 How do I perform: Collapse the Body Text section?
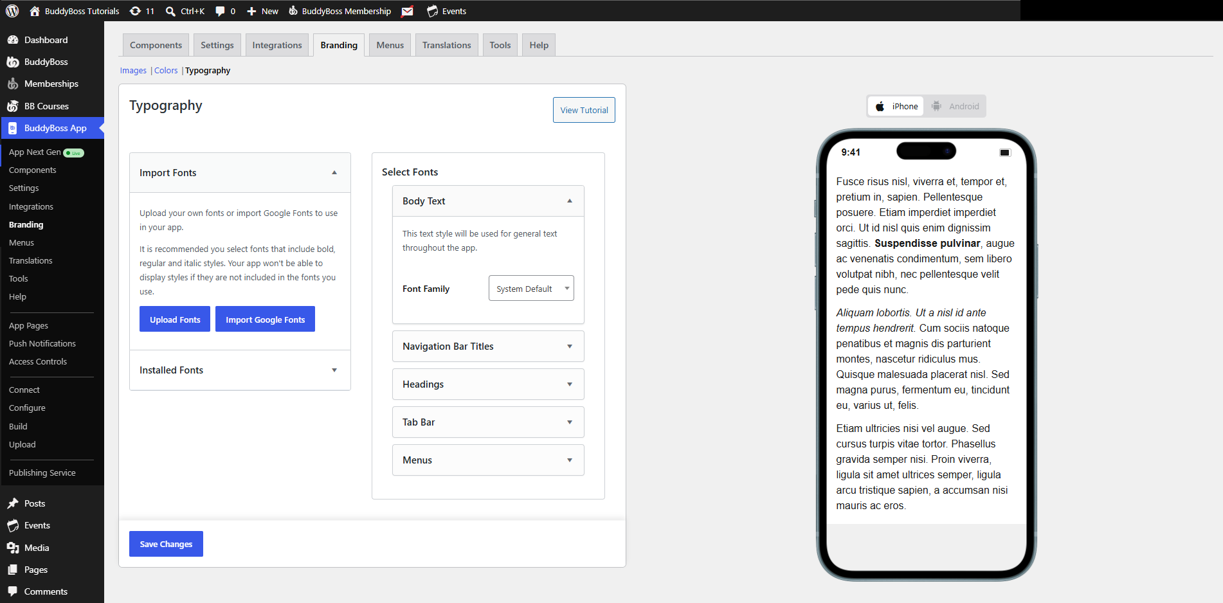(570, 201)
